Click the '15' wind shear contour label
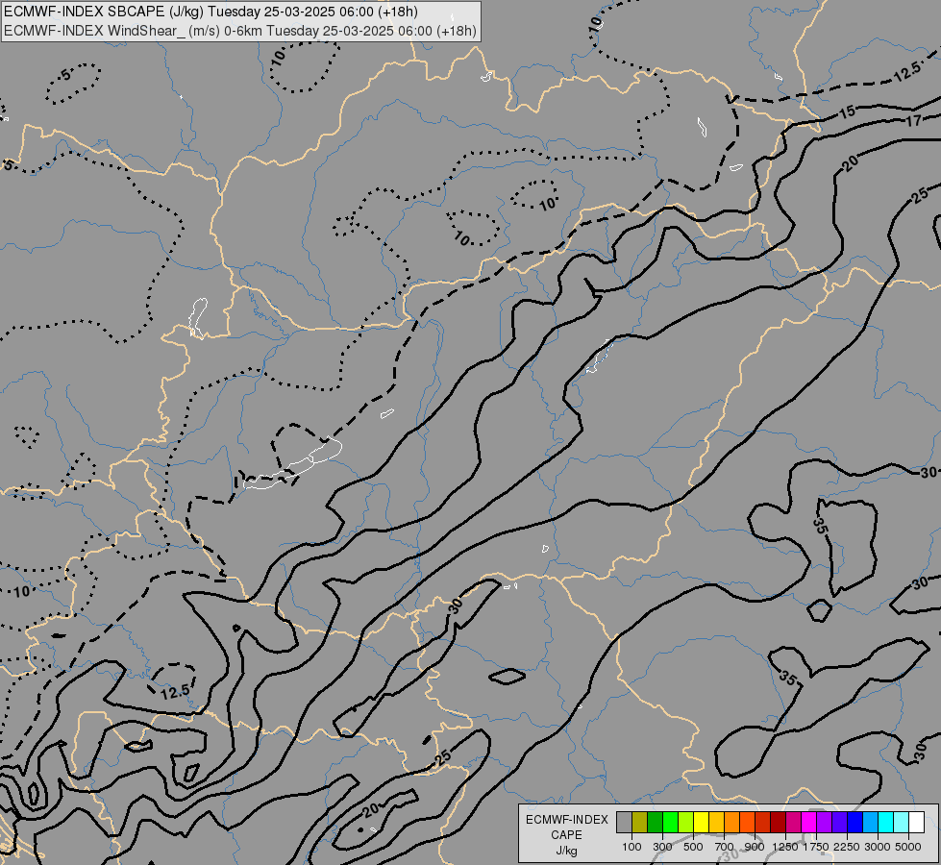941x865 pixels. (847, 112)
